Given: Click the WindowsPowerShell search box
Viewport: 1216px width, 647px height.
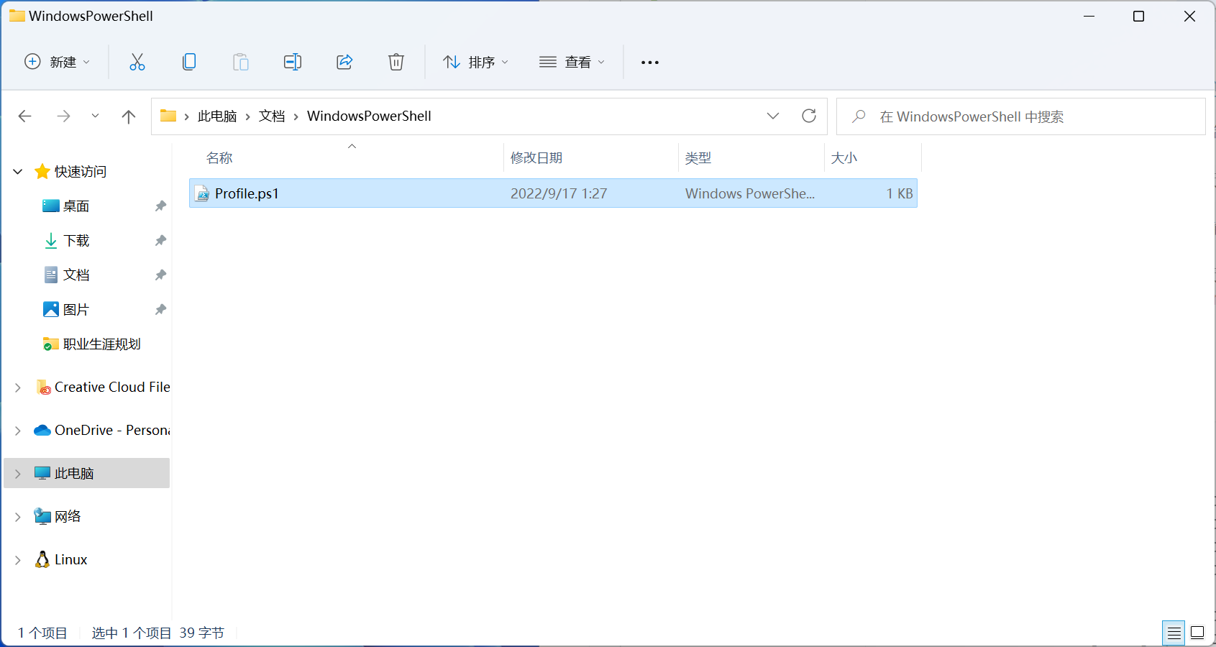Looking at the screenshot, I should pyautogui.click(x=1021, y=116).
